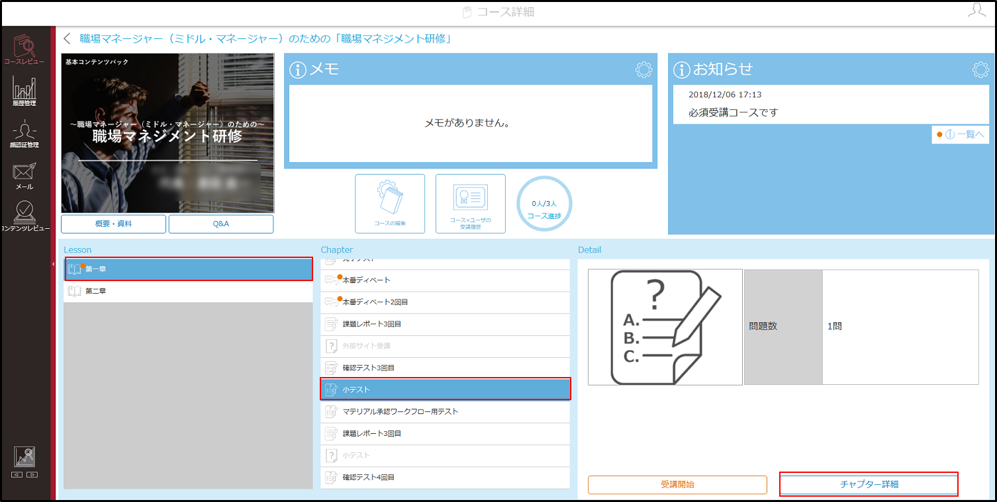This screenshot has height=502, width=997.
Task: Select the greyed-out 小テスト chapter
Action: tap(446, 455)
